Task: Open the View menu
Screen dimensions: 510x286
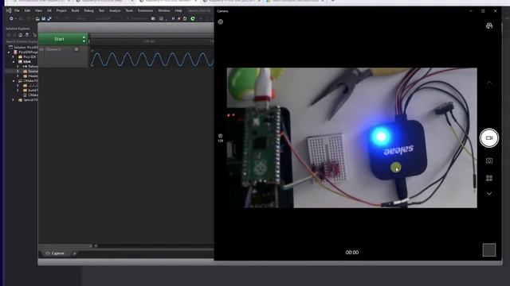Action: tap(38, 10)
